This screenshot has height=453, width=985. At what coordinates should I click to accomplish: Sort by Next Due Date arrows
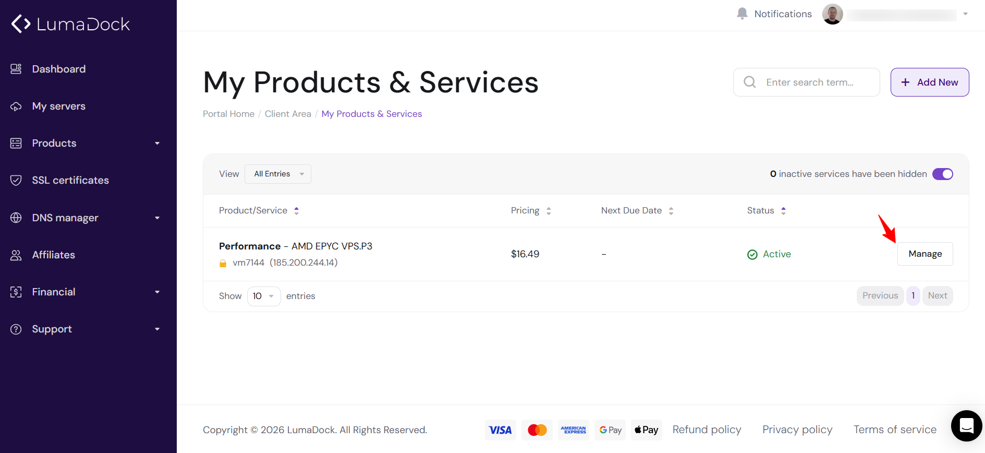(x=671, y=211)
